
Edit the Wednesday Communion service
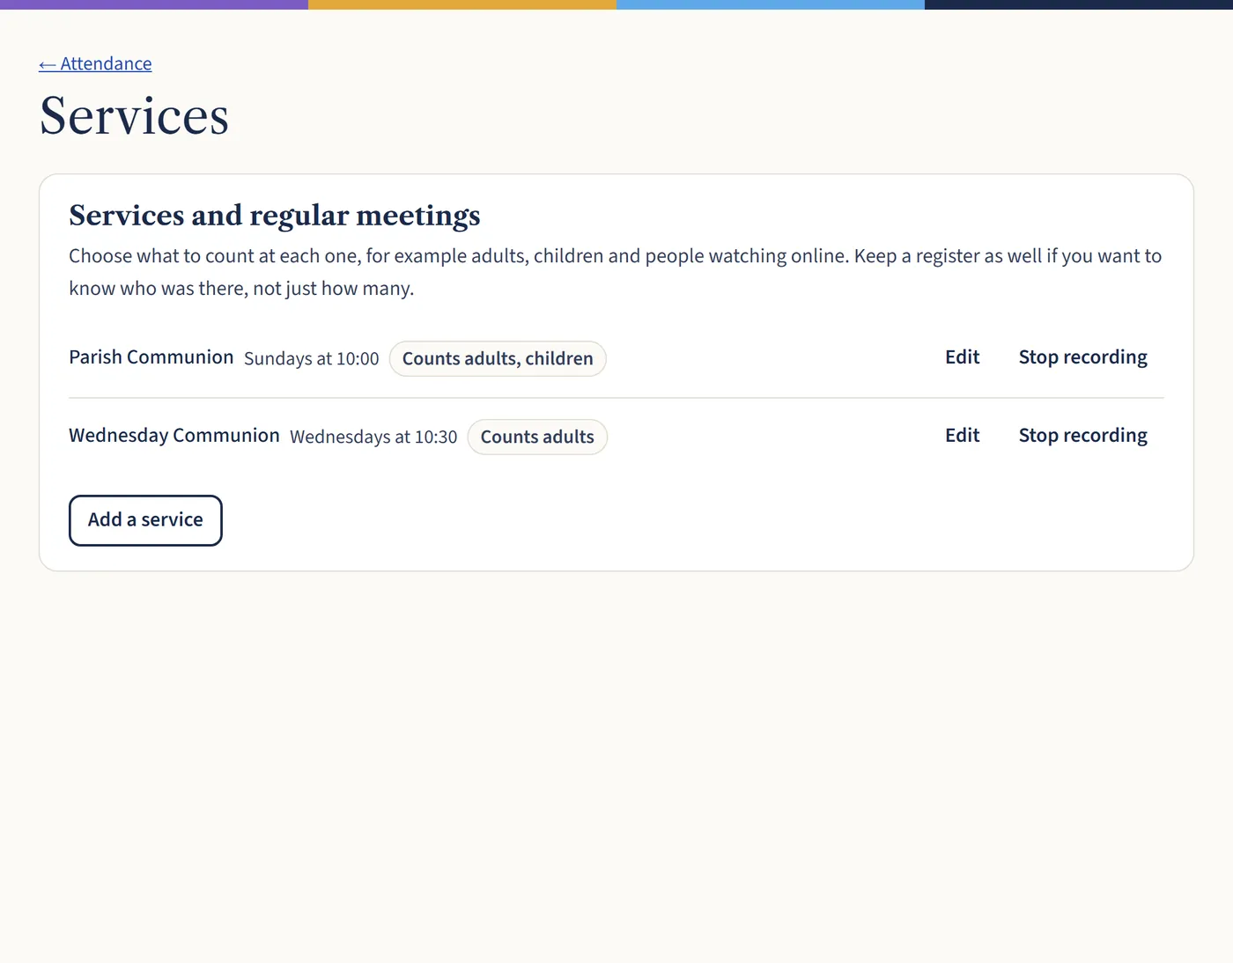point(962,436)
